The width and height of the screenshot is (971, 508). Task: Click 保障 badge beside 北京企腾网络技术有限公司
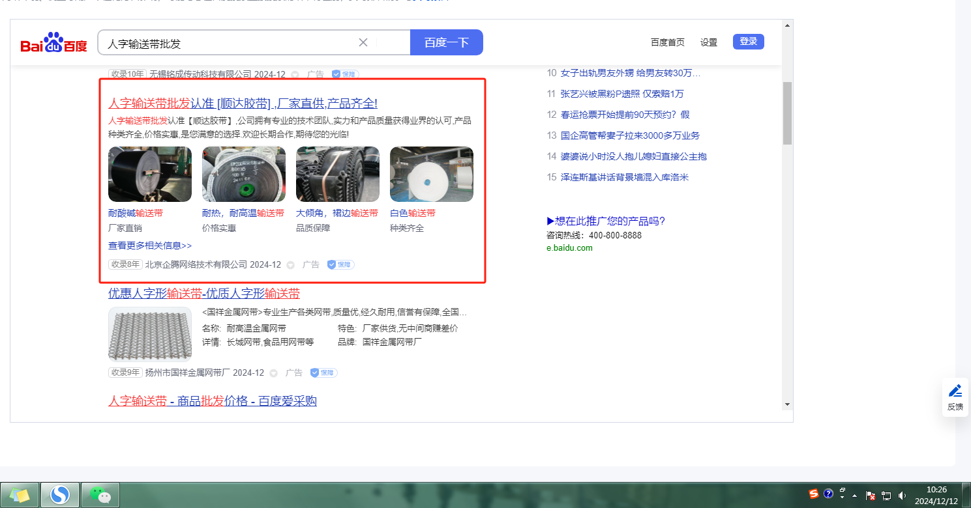340,265
